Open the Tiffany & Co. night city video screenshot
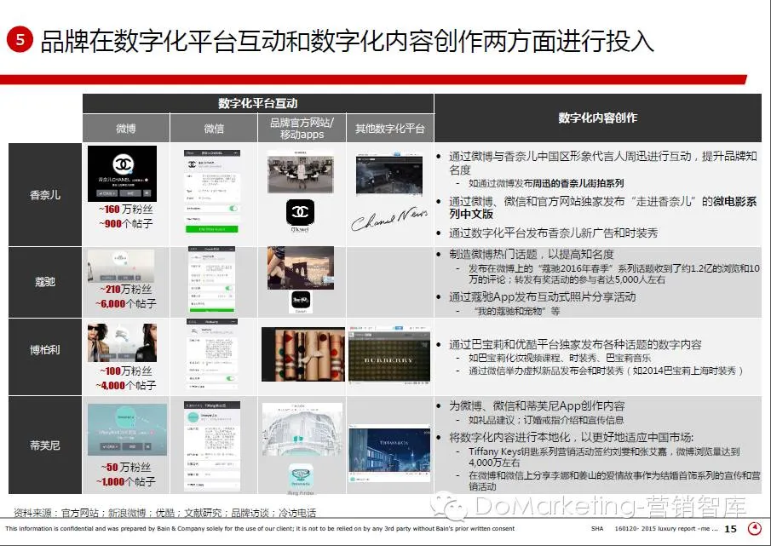The width and height of the screenshot is (771, 546). (x=389, y=454)
